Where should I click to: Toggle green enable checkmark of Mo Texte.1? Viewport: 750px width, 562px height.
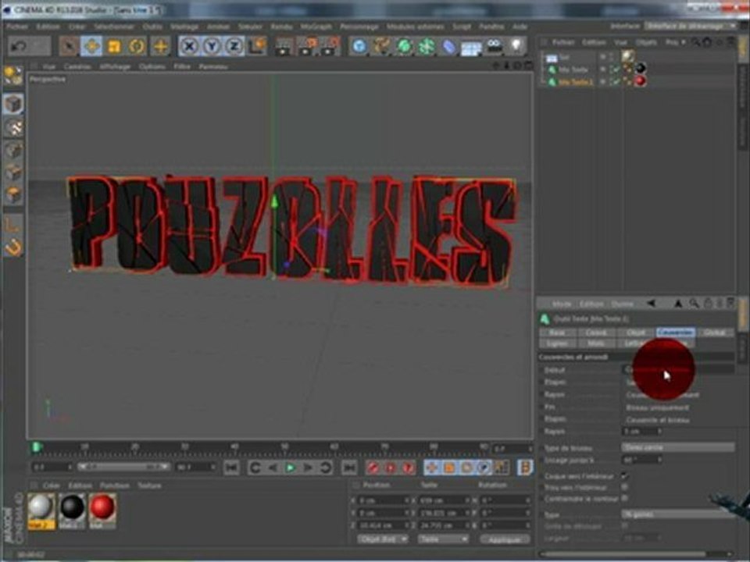pyautogui.click(x=616, y=82)
